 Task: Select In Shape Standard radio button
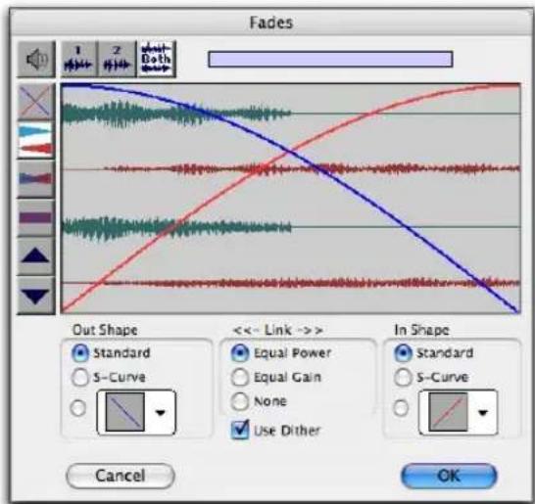pos(403,353)
